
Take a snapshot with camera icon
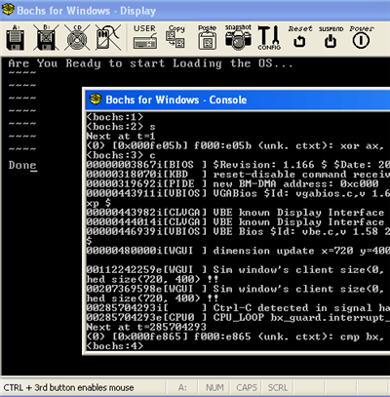click(238, 37)
